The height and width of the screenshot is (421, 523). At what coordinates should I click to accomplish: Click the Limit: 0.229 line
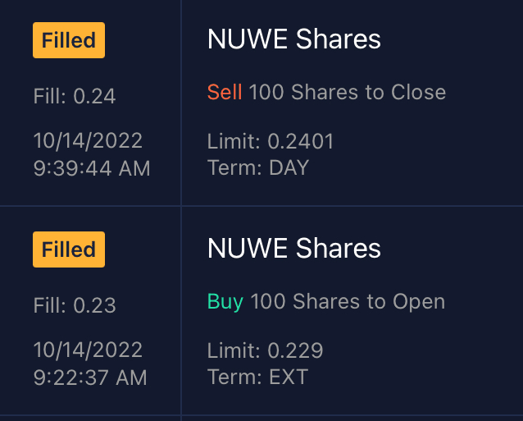pyautogui.click(x=265, y=351)
